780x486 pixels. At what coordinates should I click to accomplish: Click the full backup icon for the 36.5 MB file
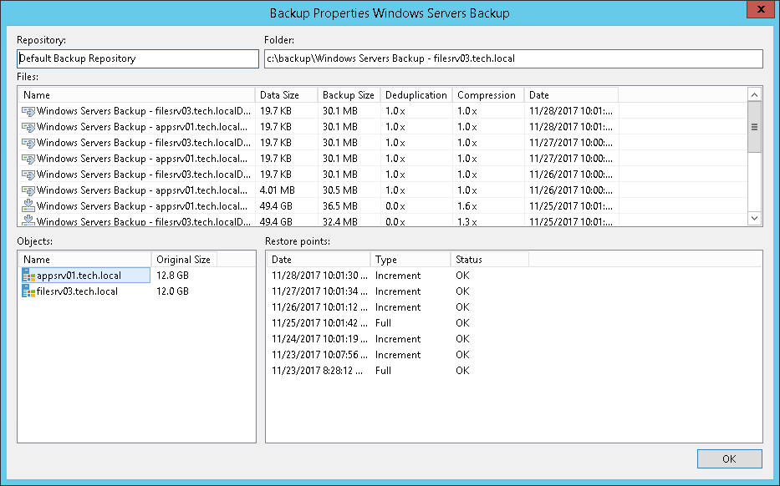coord(28,206)
